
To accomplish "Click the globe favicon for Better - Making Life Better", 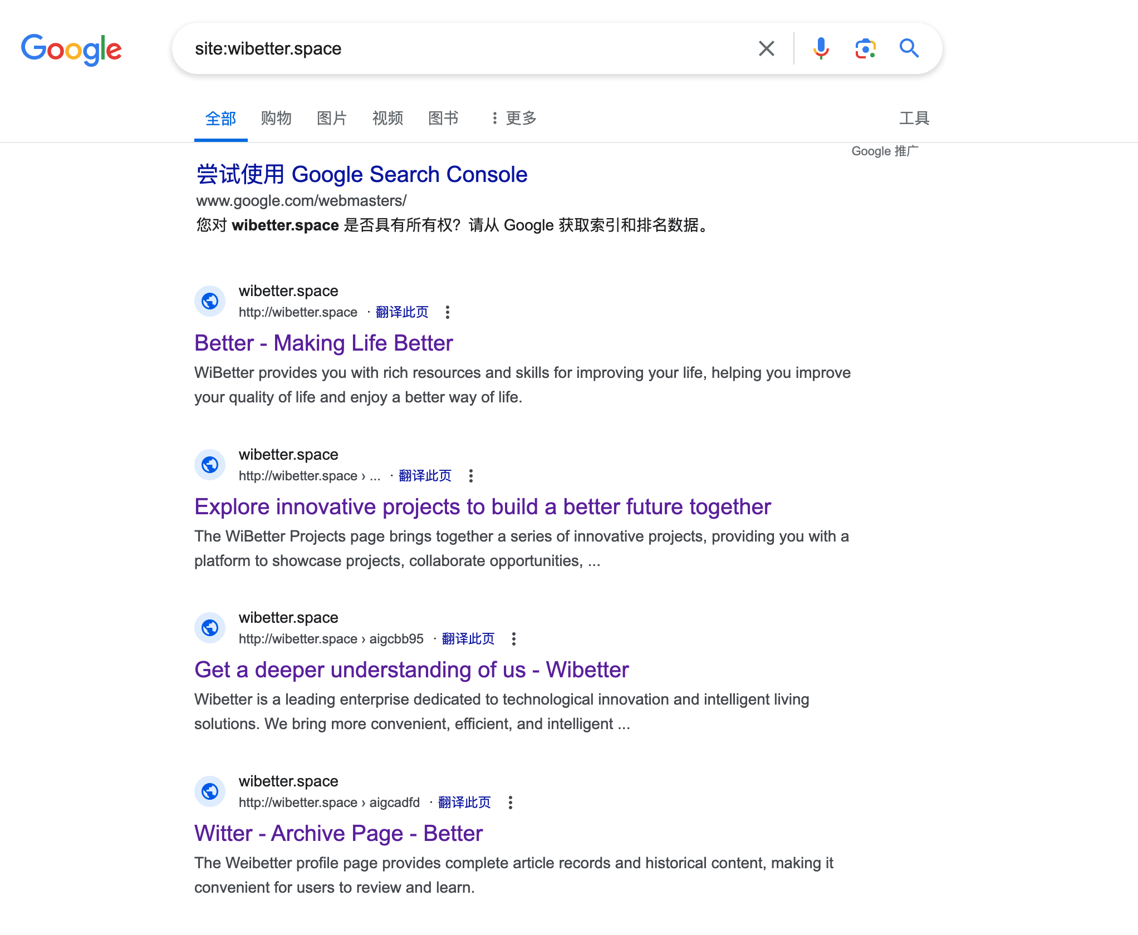I will click(210, 301).
